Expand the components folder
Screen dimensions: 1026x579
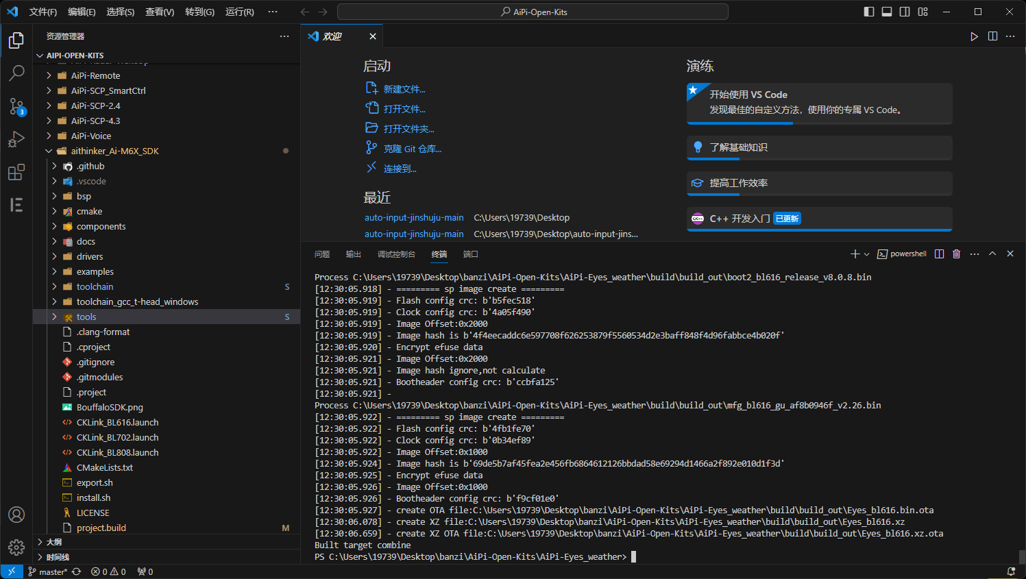(167, 226)
